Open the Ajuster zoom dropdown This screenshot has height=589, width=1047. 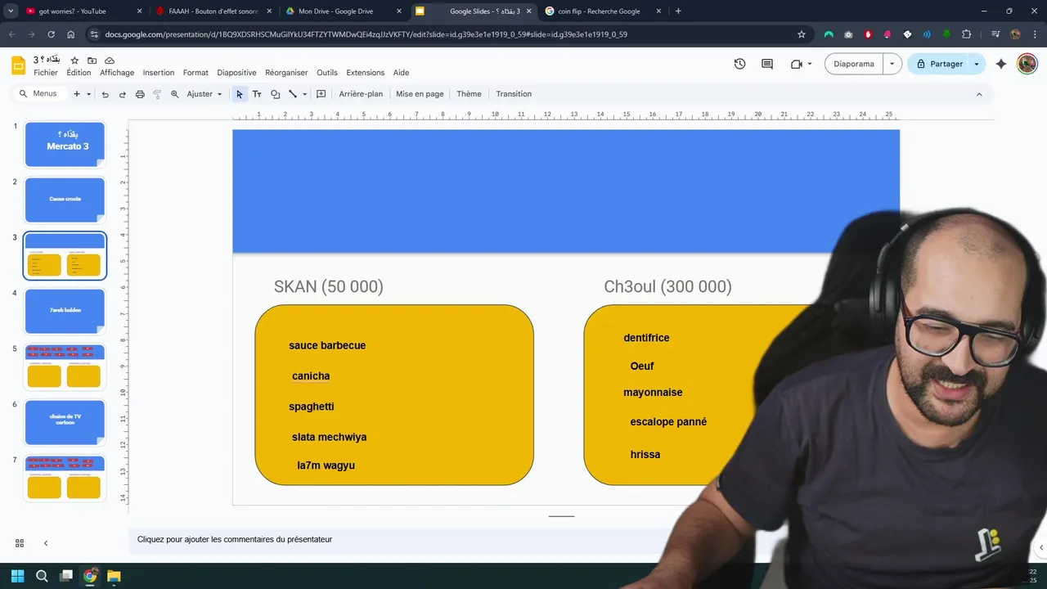pos(204,94)
